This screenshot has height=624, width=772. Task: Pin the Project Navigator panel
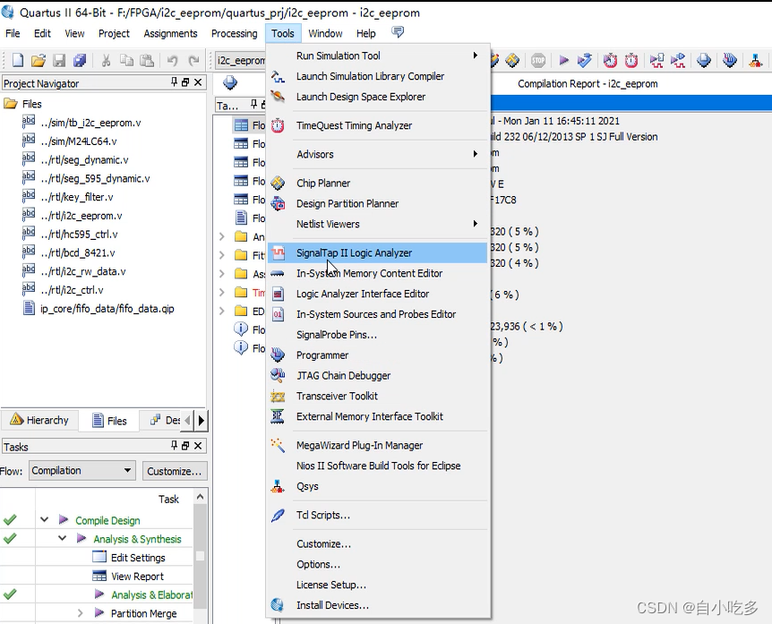174,82
